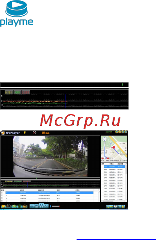
Task: Click the camera snapshot icon
Action: click(x=9, y=206)
